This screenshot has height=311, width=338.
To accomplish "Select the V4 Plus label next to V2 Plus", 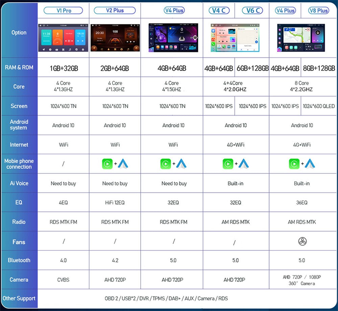I will coord(174,11).
